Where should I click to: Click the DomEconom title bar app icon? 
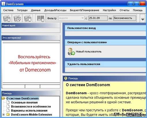coord(3,4)
